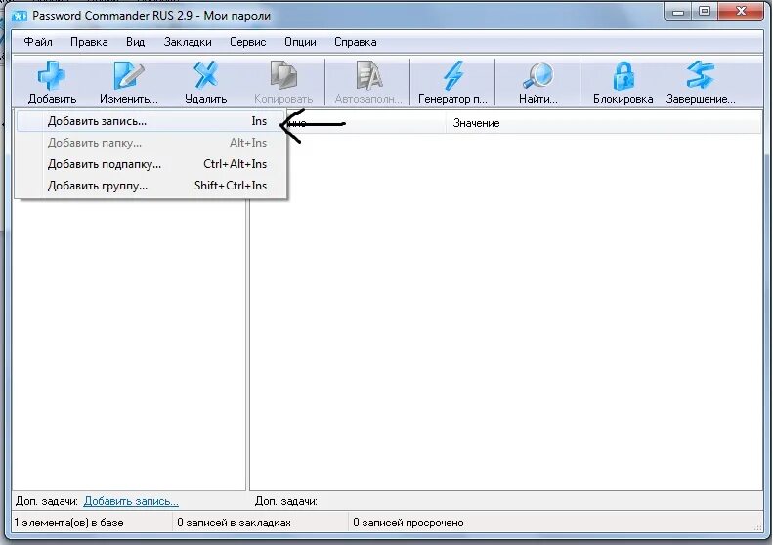This screenshot has height=545, width=773.
Task: Click '0 записей в закладках' status text
Action: pos(234,523)
